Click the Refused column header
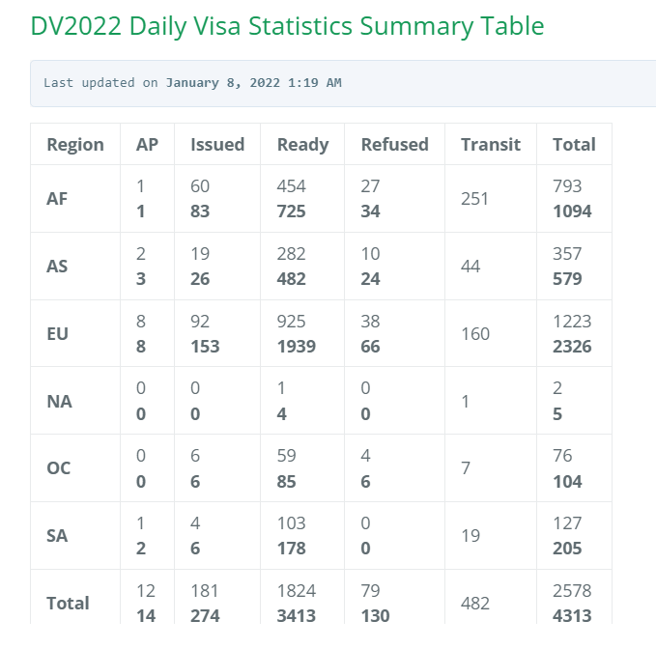Screen dimensions: 656x649 (x=394, y=145)
